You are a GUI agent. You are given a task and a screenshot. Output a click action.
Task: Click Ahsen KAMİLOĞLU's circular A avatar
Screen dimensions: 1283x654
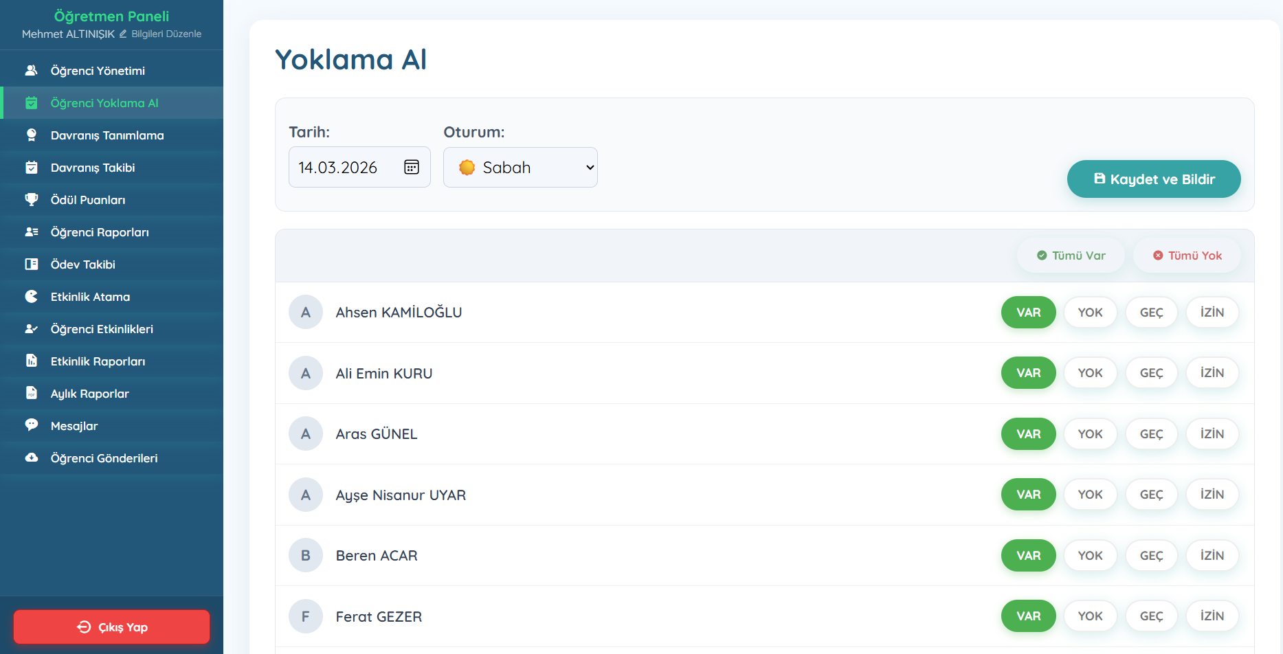(306, 313)
